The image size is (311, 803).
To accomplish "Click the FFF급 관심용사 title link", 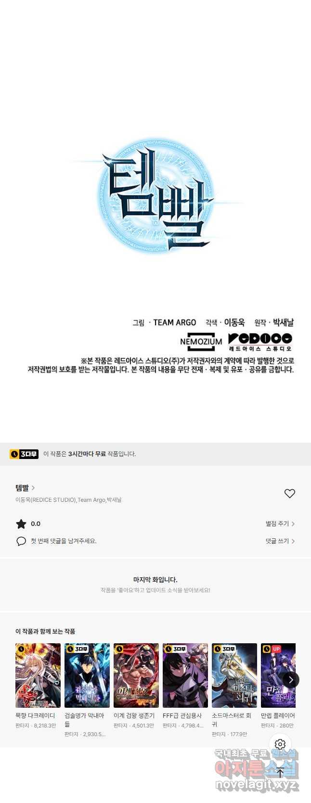I will point(182,715).
